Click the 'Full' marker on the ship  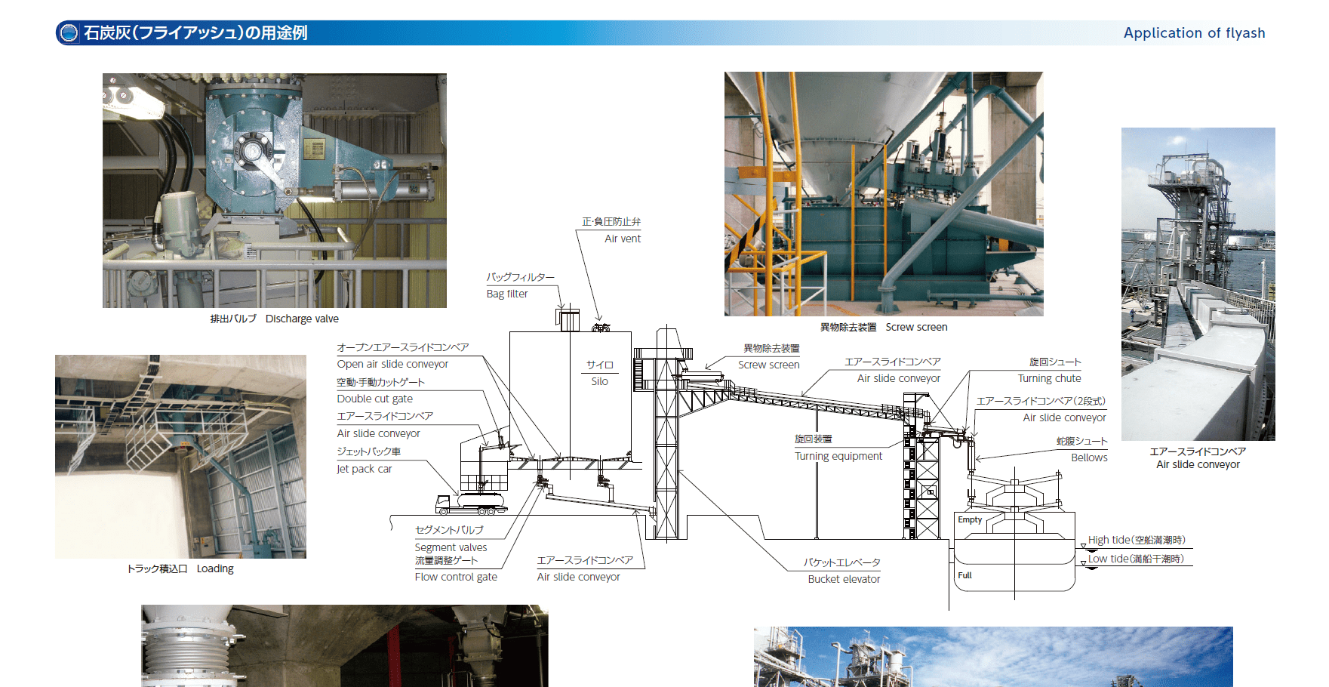click(964, 575)
